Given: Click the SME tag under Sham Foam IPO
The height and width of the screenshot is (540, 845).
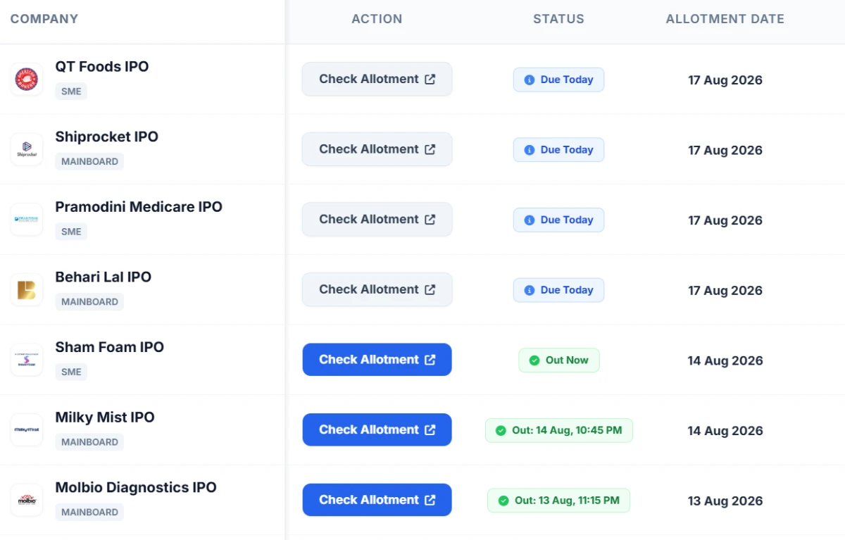Looking at the screenshot, I should coord(71,372).
